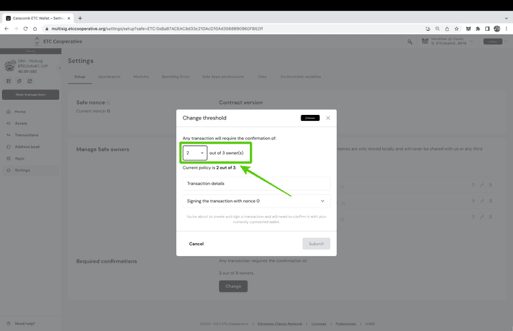Open the threshold owner count dropdown

(195, 153)
